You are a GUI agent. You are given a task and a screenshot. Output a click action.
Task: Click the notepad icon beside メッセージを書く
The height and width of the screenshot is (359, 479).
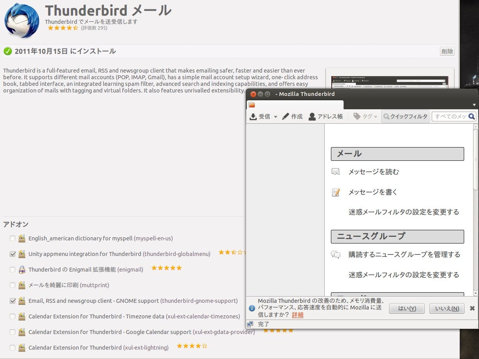pyautogui.click(x=336, y=192)
